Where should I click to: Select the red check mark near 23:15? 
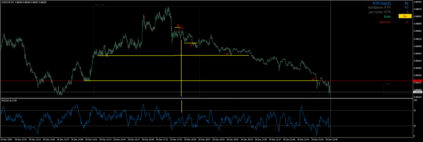click(314, 79)
